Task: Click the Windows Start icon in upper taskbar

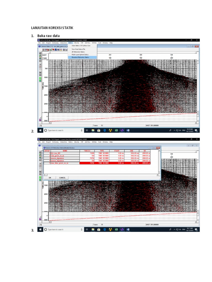Action: (x=40, y=131)
